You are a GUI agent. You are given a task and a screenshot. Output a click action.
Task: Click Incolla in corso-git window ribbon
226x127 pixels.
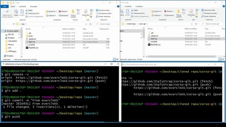click(x=127, y=13)
